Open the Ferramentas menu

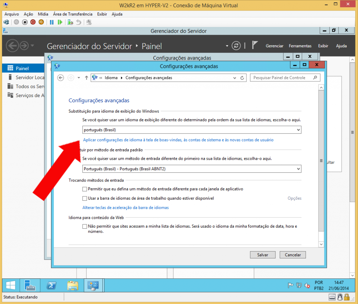click(x=300, y=46)
